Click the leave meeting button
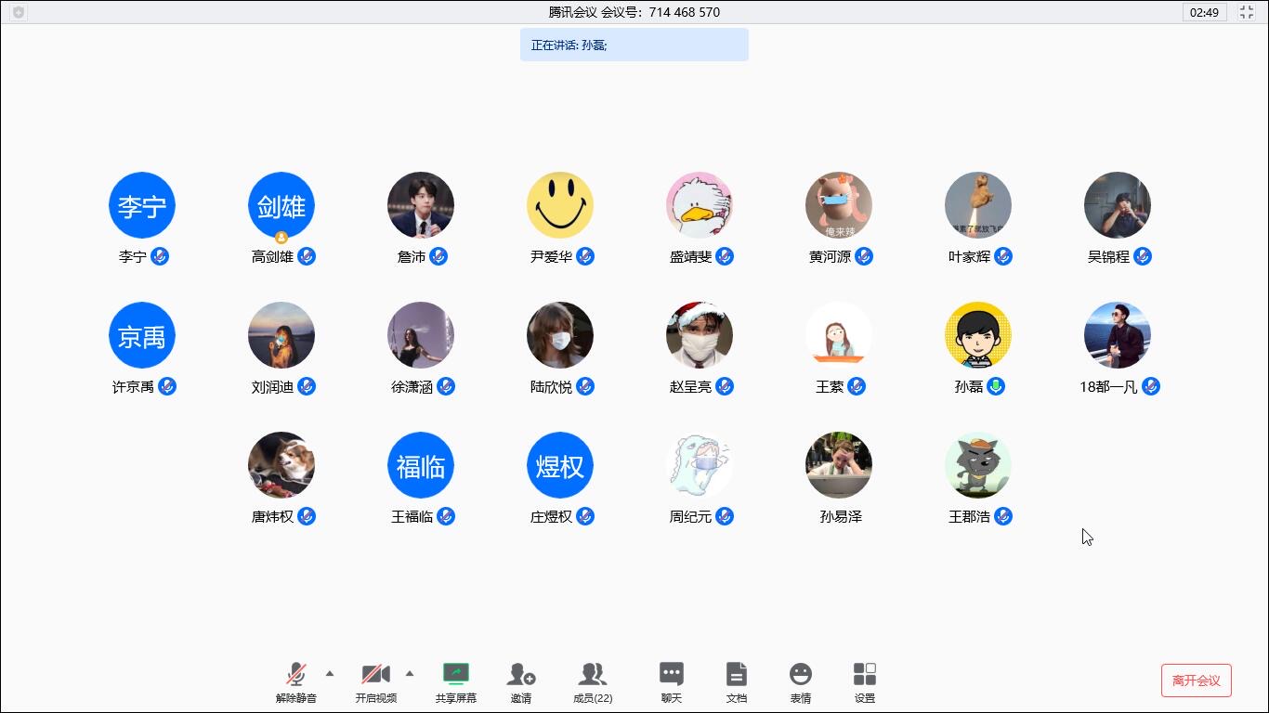The image size is (1269, 713). [1196, 681]
